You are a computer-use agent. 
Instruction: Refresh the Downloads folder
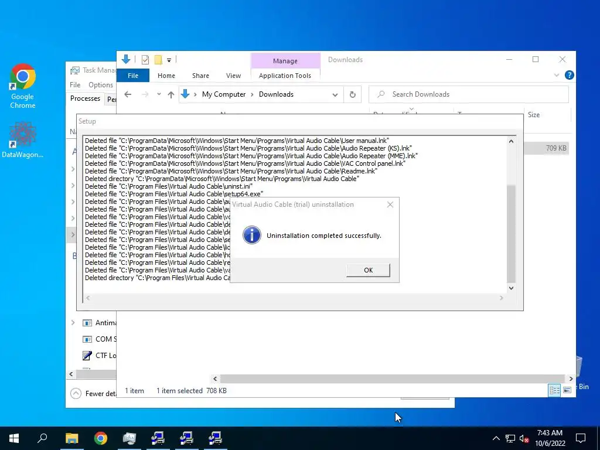pos(352,94)
